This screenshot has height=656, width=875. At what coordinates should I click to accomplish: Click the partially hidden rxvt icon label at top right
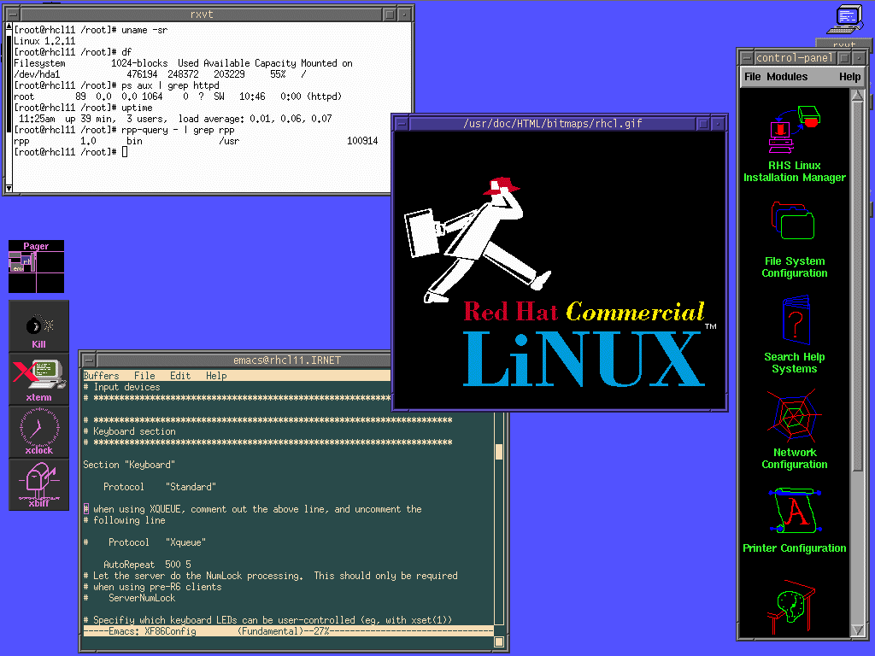tap(843, 44)
